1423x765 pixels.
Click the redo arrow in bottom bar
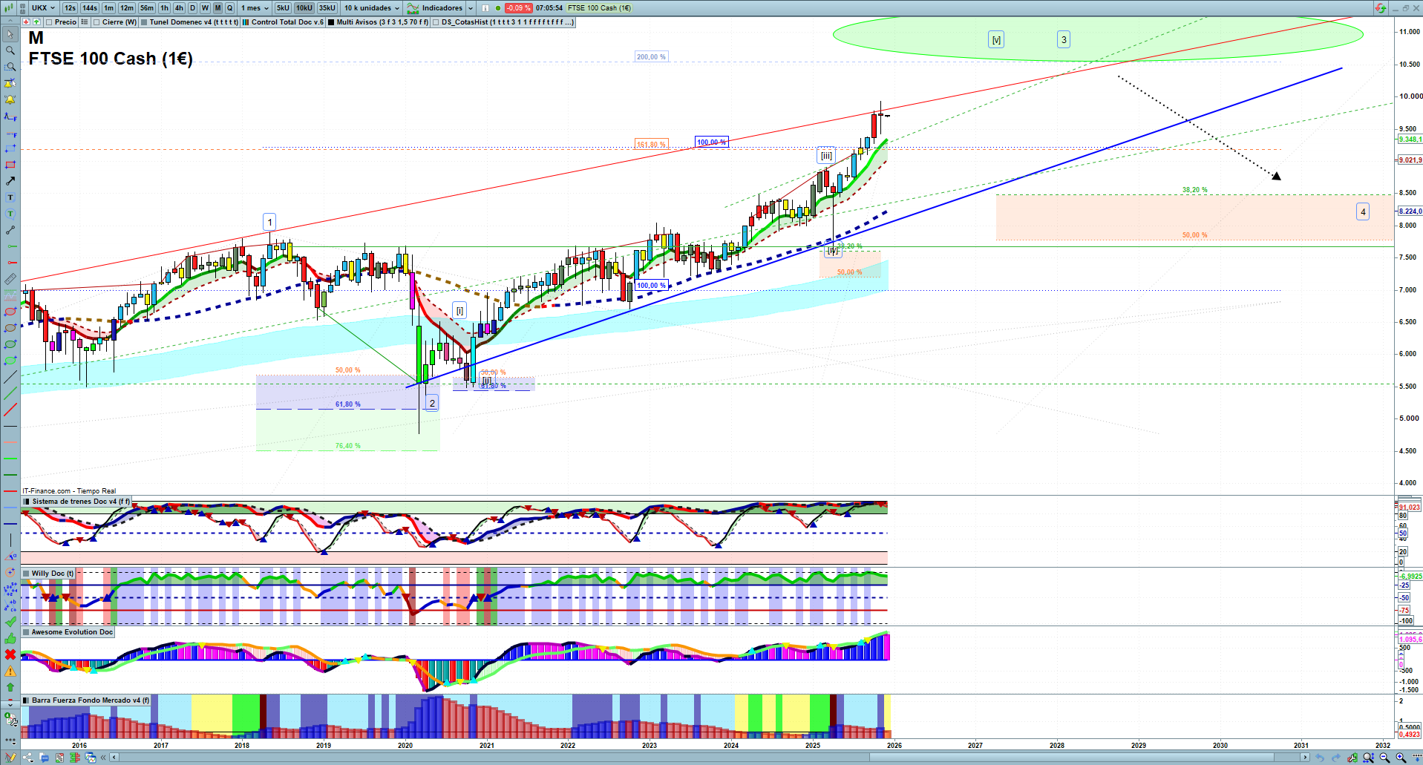click(x=1335, y=758)
